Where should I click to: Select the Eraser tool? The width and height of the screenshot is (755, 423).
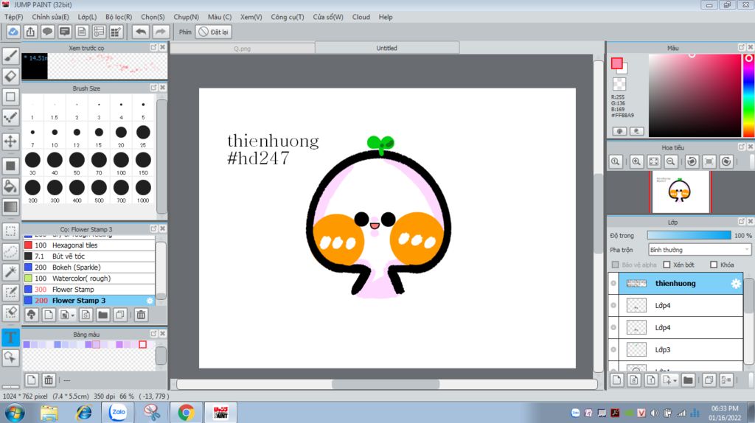[x=10, y=76]
